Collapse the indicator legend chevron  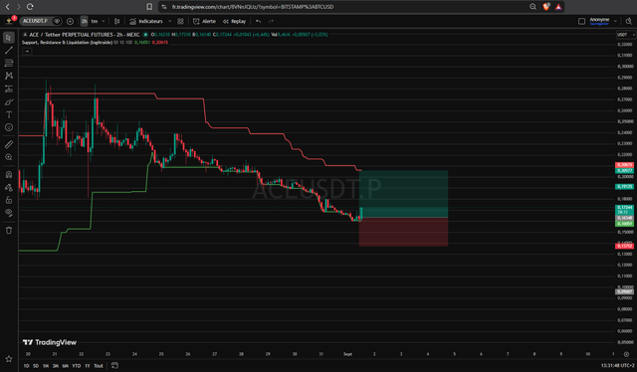(27, 51)
